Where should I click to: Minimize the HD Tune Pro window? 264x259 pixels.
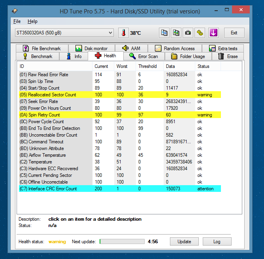coord(216,10)
